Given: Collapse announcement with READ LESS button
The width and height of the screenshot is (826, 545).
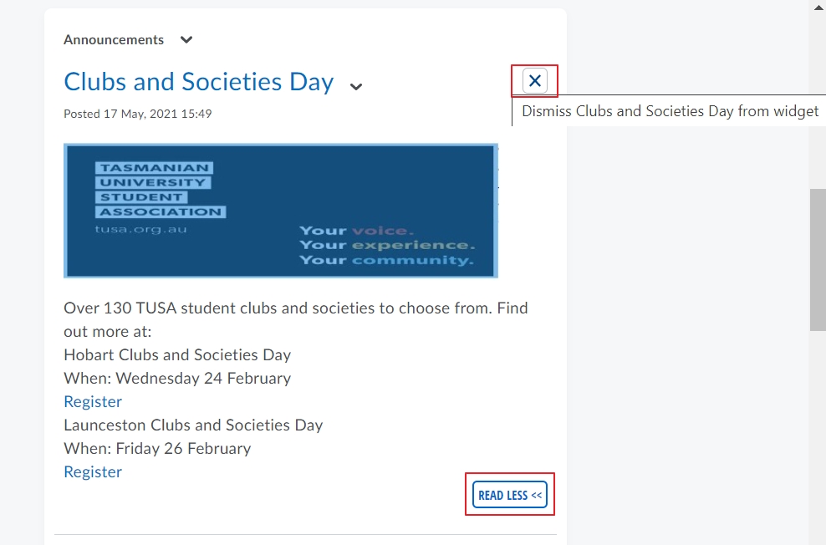Looking at the screenshot, I should click(509, 495).
